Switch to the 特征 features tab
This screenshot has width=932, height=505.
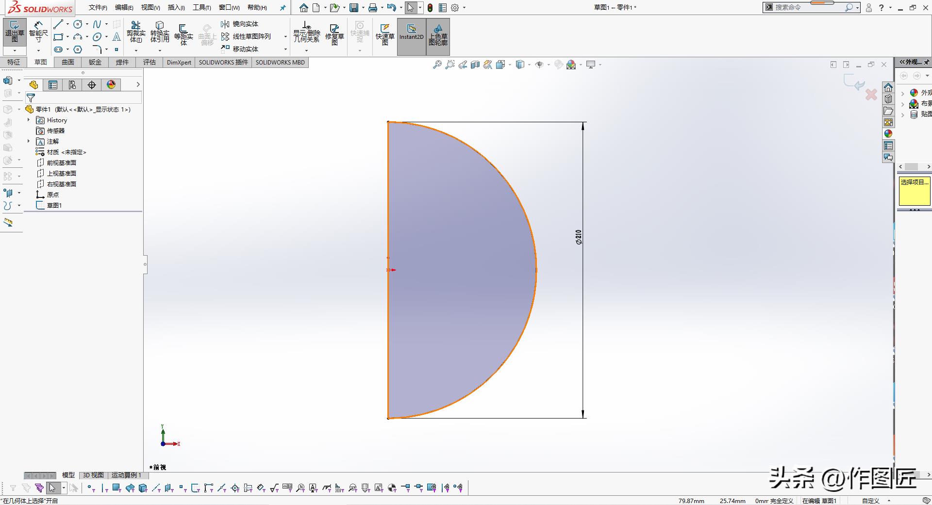coord(14,62)
